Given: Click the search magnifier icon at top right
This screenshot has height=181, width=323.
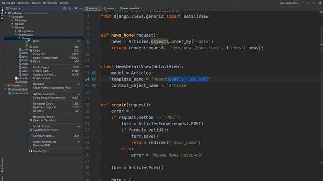Looking at the screenshot, I should tap(320, 3).
